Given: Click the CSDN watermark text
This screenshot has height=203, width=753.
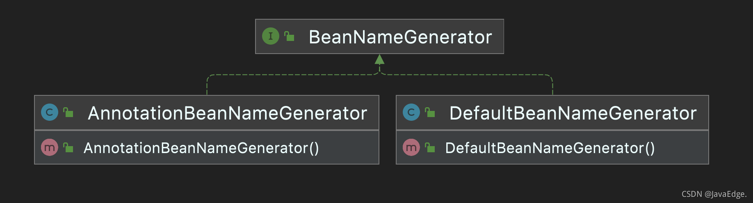Looking at the screenshot, I should coord(691,194).
